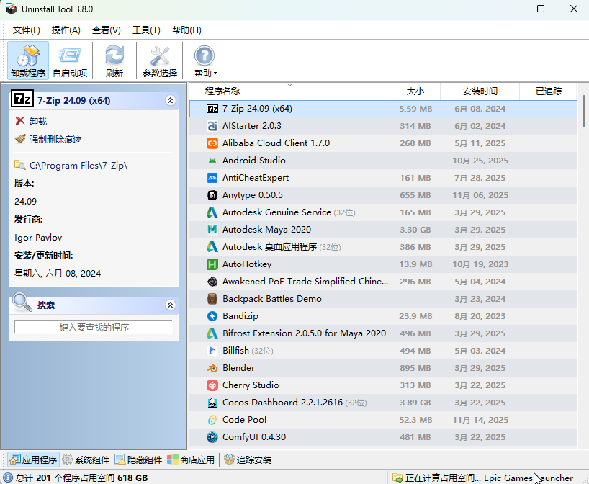
Task: Select the AIStarter 2.0.3 icon
Action: click(x=212, y=126)
